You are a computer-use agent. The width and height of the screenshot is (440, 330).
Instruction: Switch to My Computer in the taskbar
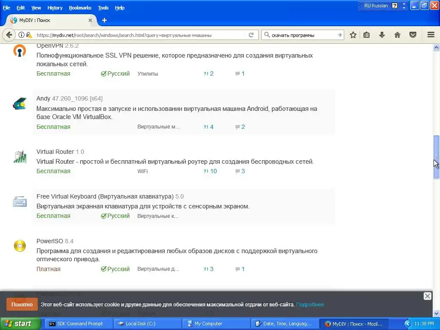point(216,324)
